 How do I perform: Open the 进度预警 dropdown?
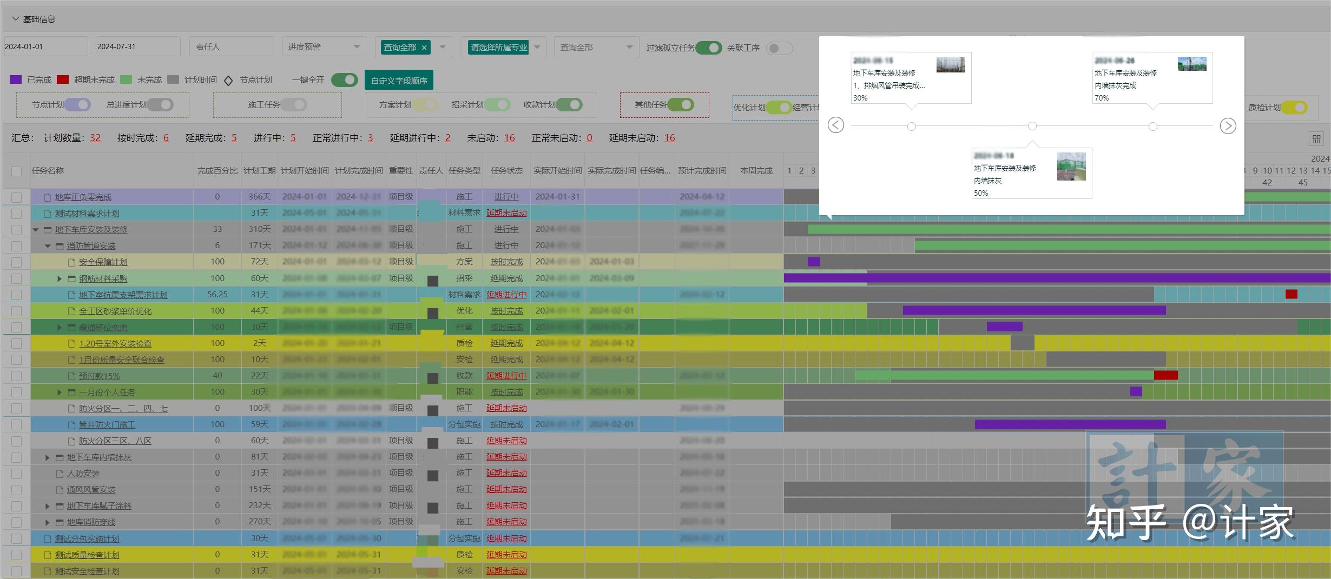click(324, 47)
